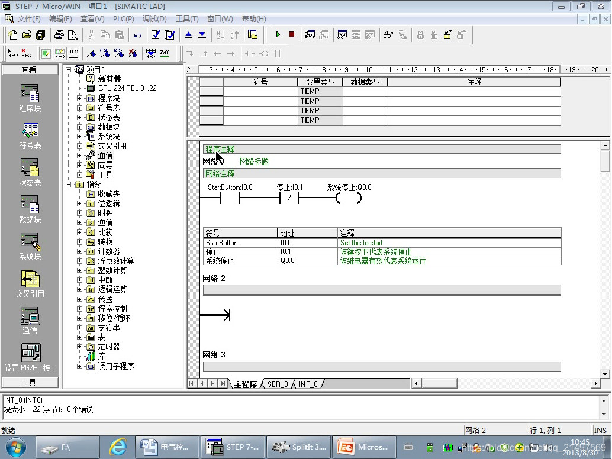Click the Insert Network icon
Screen dimensions: 612x459
click(x=13, y=53)
